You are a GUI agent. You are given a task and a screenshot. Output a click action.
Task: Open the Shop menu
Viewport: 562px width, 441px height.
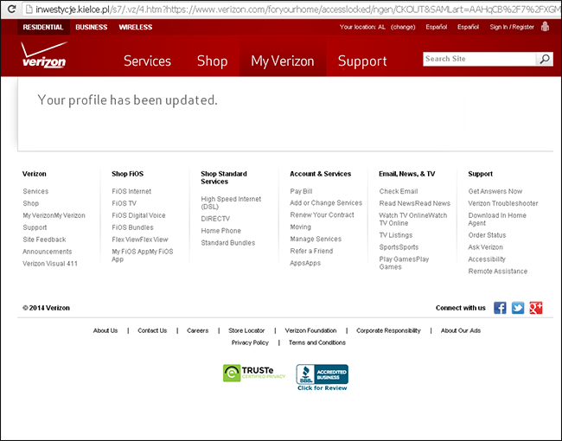(x=212, y=61)
